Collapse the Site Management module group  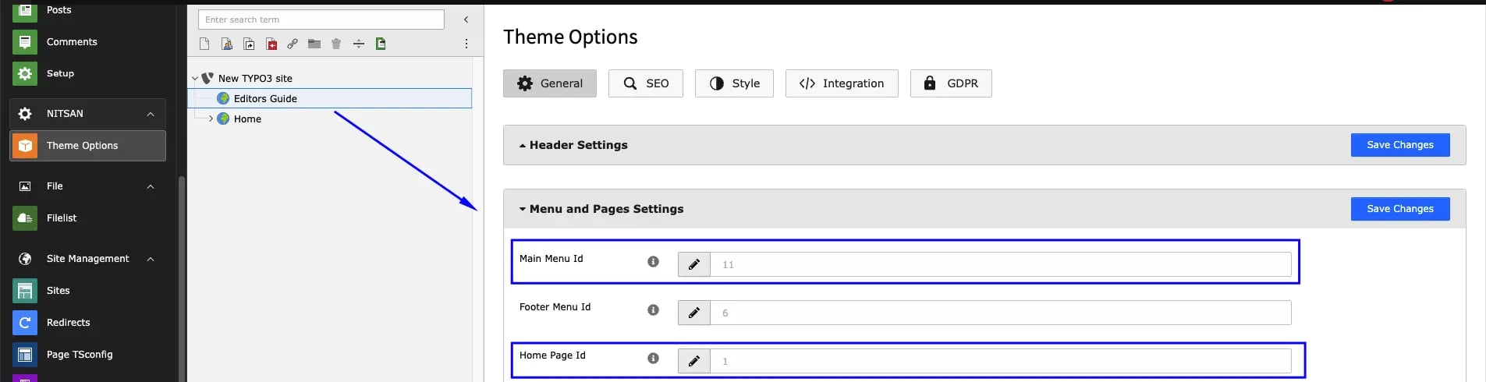coord(151,260)
